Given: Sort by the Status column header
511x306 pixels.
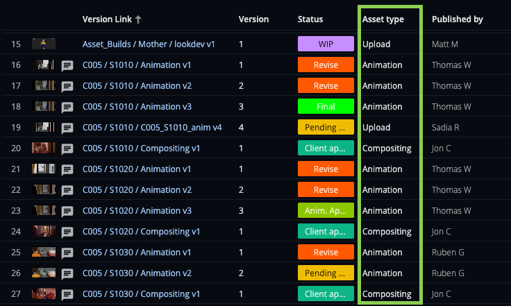Looking at the screenshot, I should [310, 19].
